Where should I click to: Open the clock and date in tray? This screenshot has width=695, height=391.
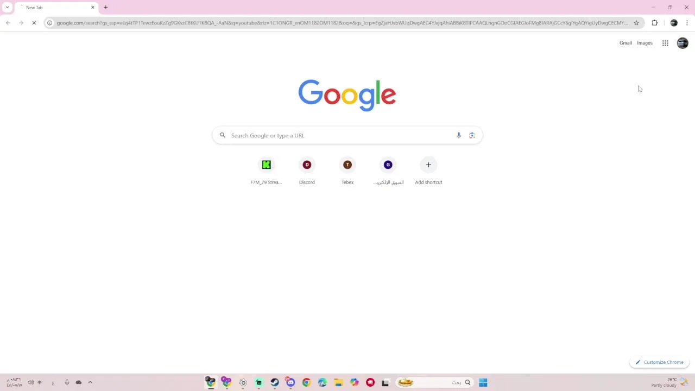point(14,382)
